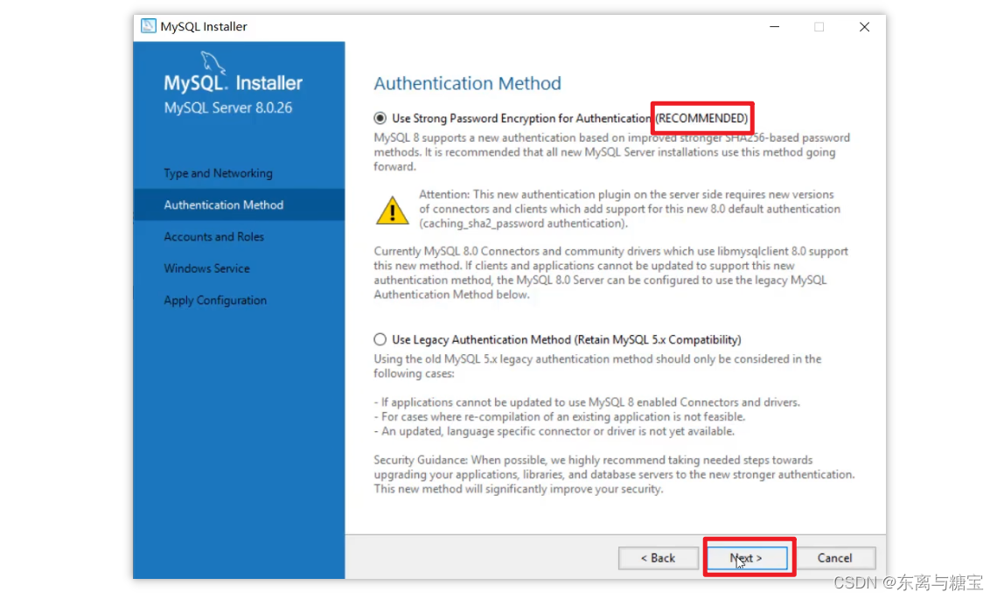Open Apply Configuration step in sidebar
This screenshot has width=997, height=599.
pyautogui.click(x=215, y=300)
